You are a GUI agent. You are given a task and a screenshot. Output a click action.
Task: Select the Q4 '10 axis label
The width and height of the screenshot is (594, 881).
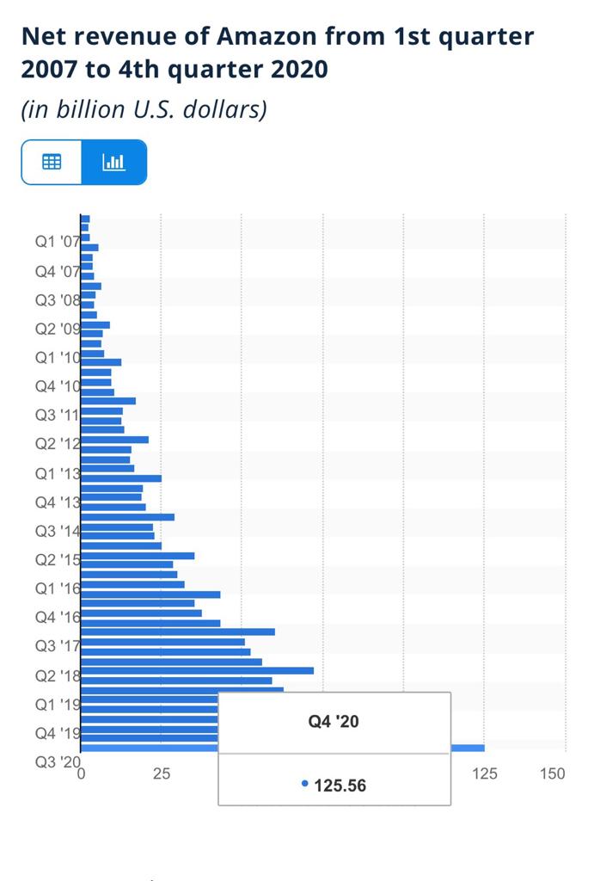(58, 386)
